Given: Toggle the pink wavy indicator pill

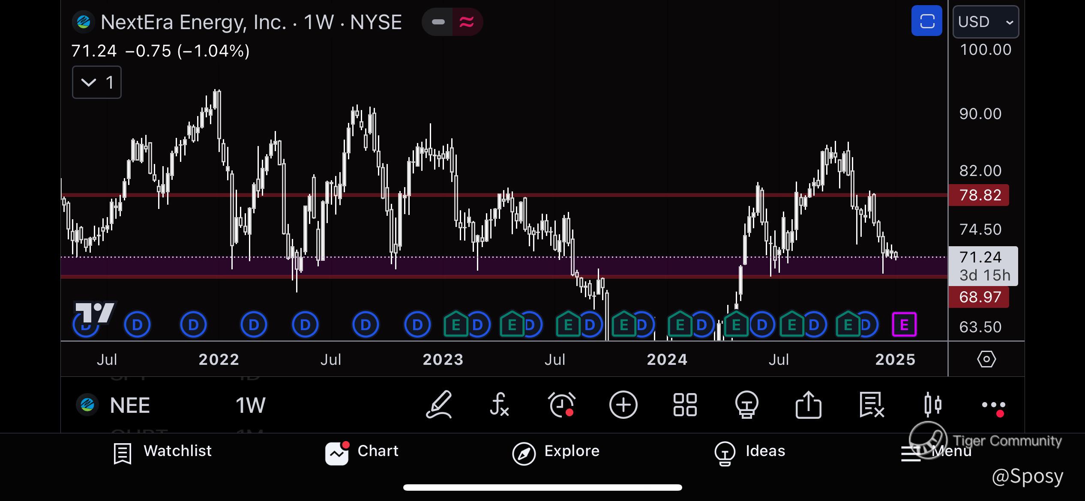Looking at the screenshot, I should tap(467, 22).
